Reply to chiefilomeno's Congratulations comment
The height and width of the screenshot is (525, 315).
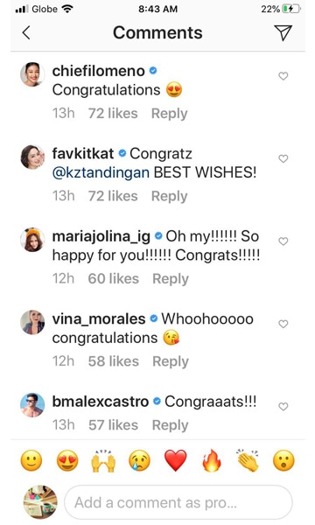[x=170, y=114]
